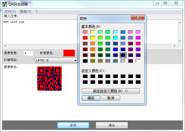The image size is (185, 132).
Task: Minimize the QR码生成器 window
Action: point(157,3)
